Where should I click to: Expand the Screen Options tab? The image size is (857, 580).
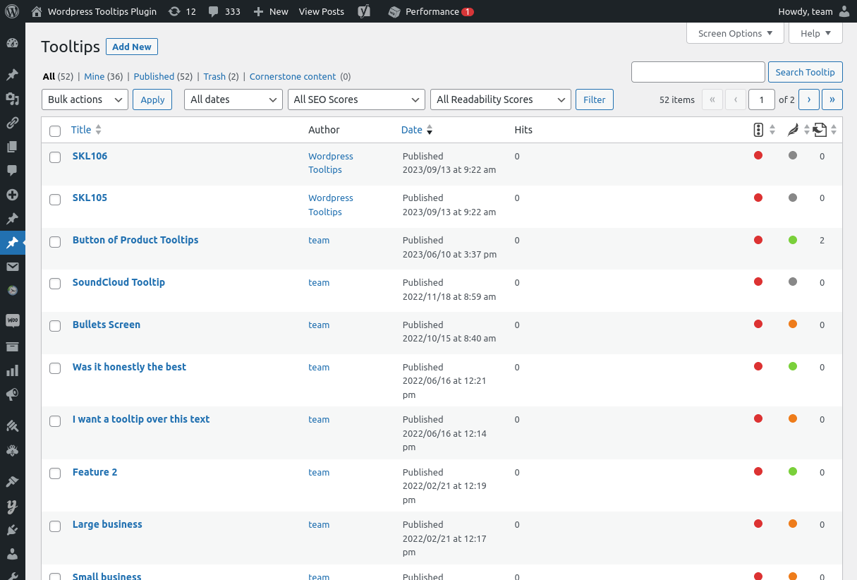(735, 33)
